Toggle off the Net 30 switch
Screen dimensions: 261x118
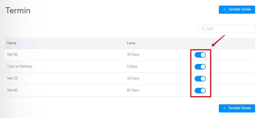point(200,55)
